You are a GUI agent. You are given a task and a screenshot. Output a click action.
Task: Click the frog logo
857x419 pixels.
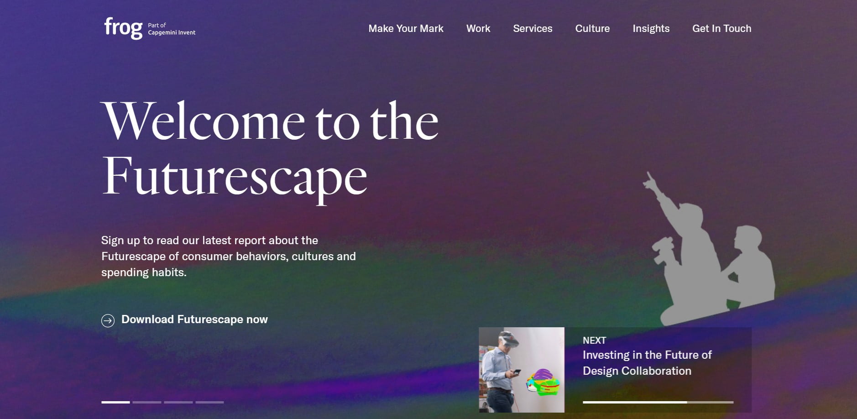(x=123, y=28)
